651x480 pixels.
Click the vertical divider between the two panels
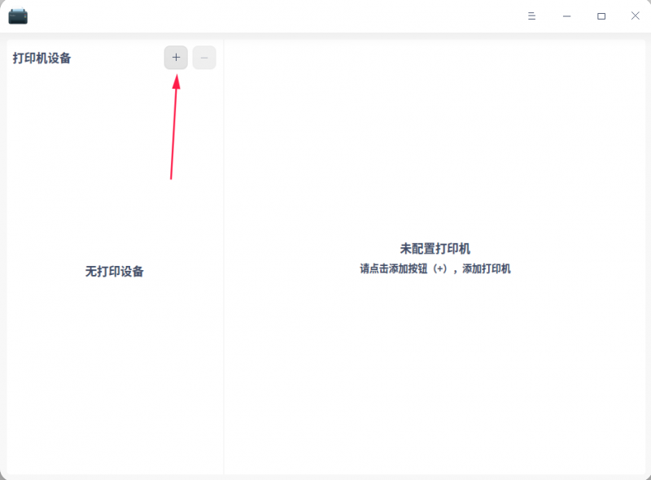pyautogui.click(x=224, y=256)
